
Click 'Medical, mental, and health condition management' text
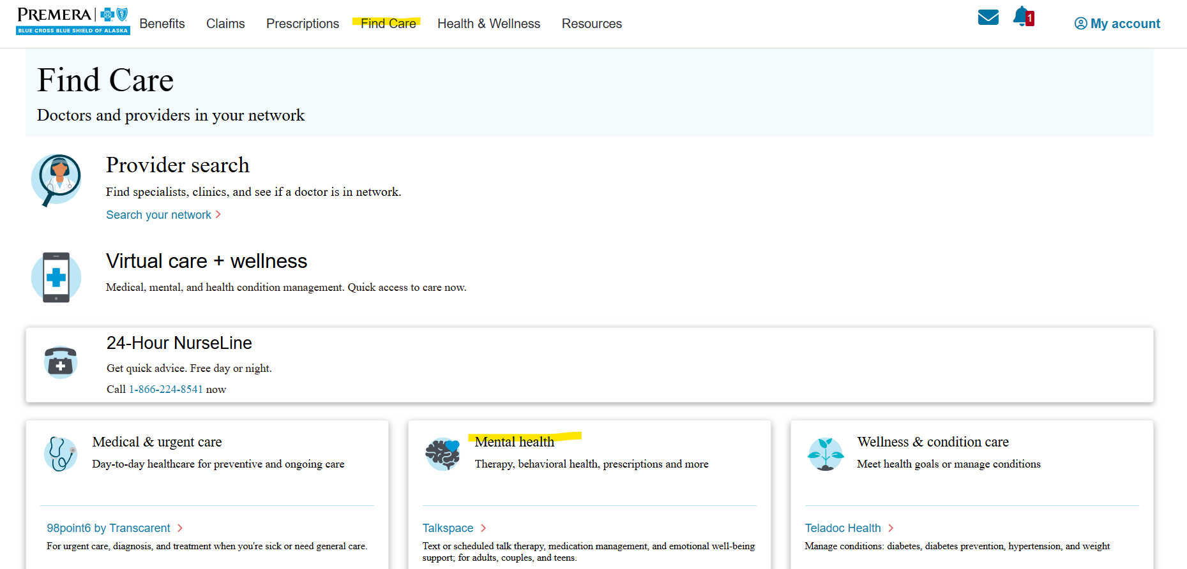pos(286,288)
